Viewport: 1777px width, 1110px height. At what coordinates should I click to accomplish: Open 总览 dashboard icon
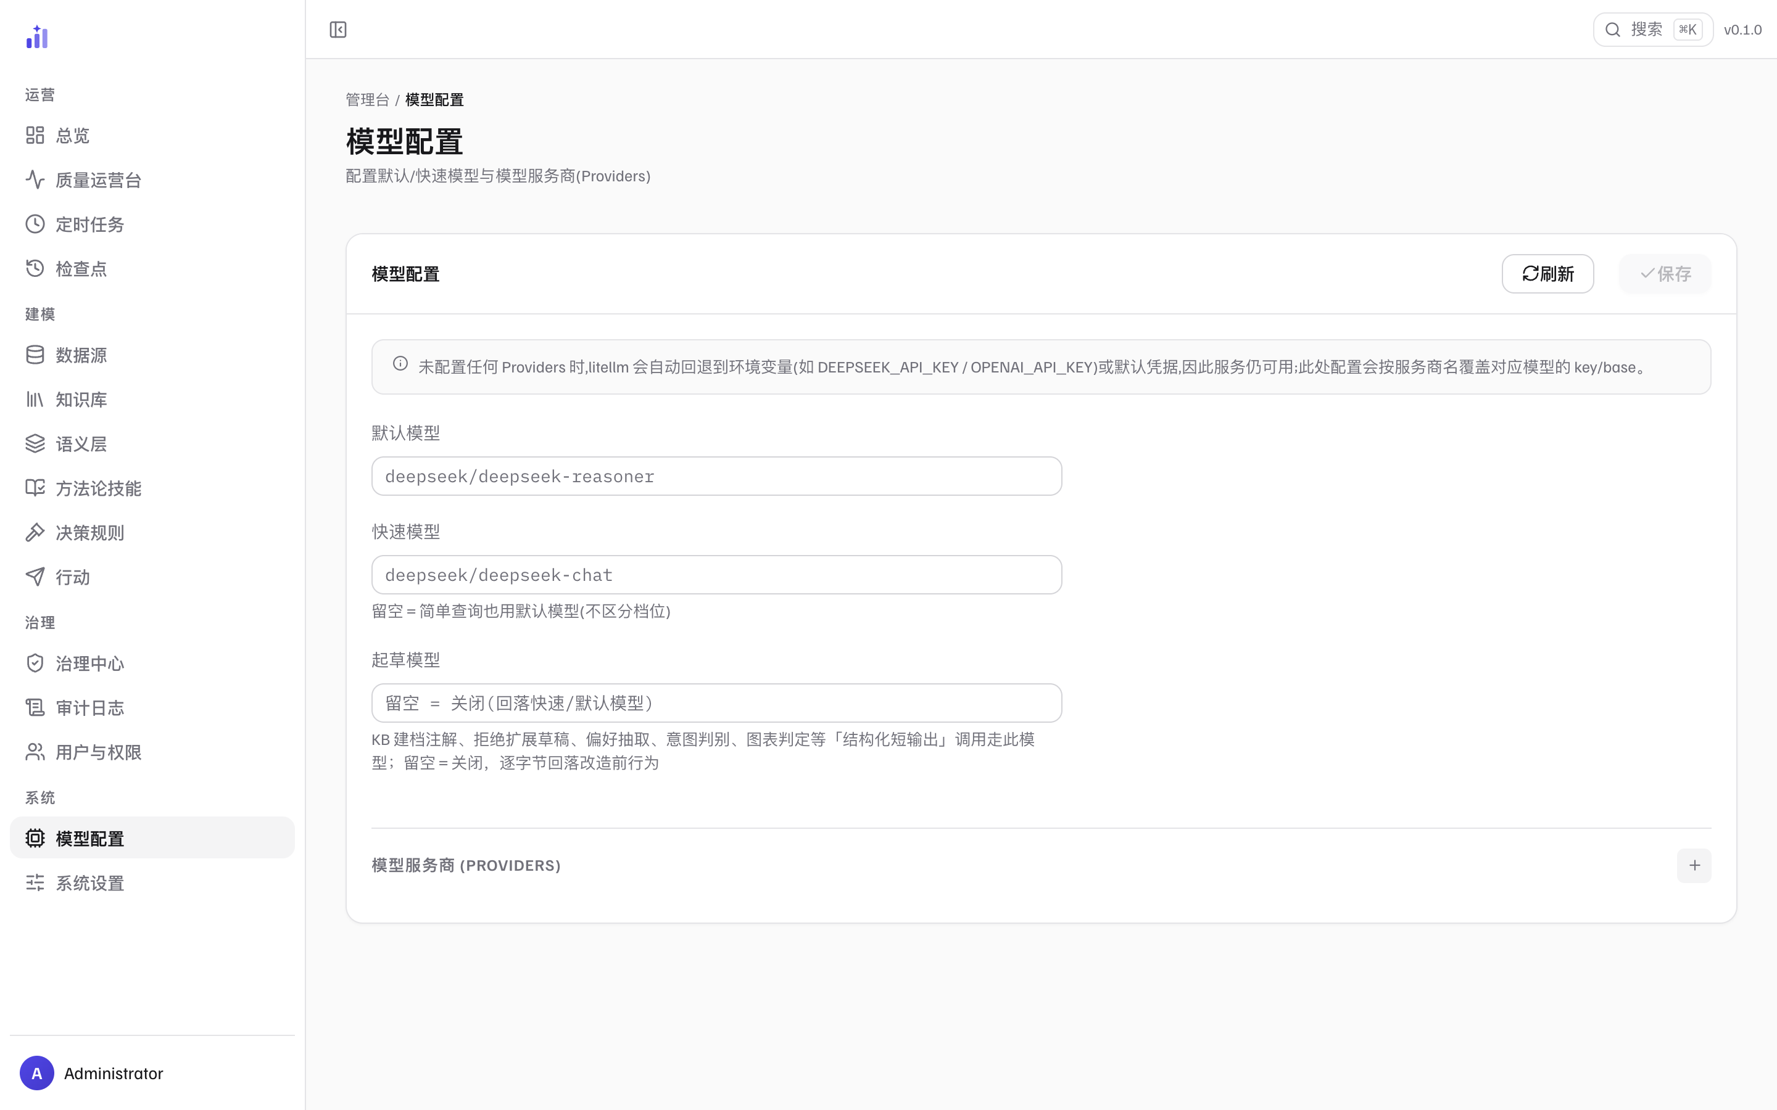coord(35,135)
